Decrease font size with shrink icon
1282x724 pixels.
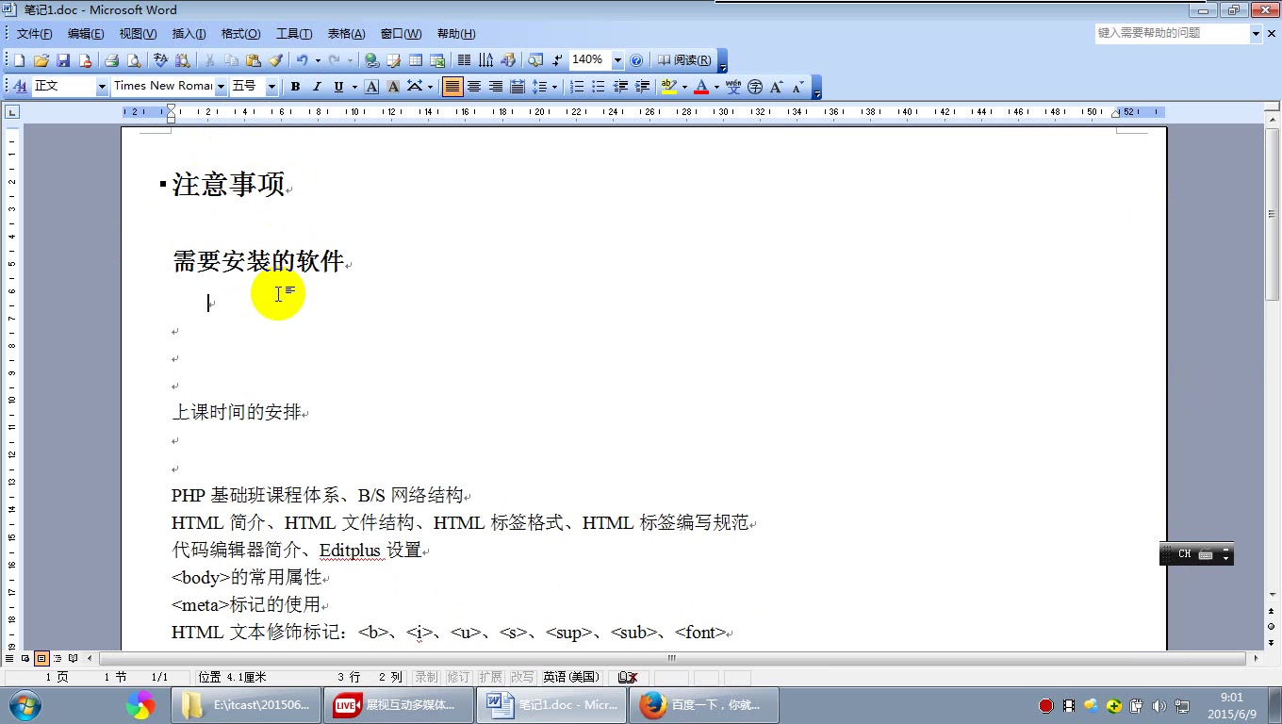tap(797, 87)
